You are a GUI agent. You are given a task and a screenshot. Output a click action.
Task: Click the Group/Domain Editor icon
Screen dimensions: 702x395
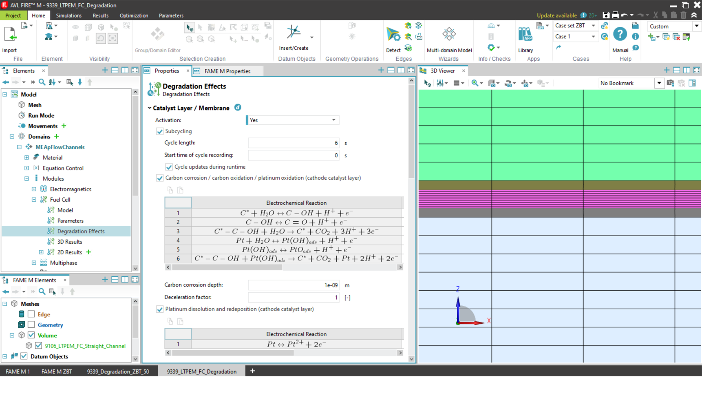[x=158, y=34]
